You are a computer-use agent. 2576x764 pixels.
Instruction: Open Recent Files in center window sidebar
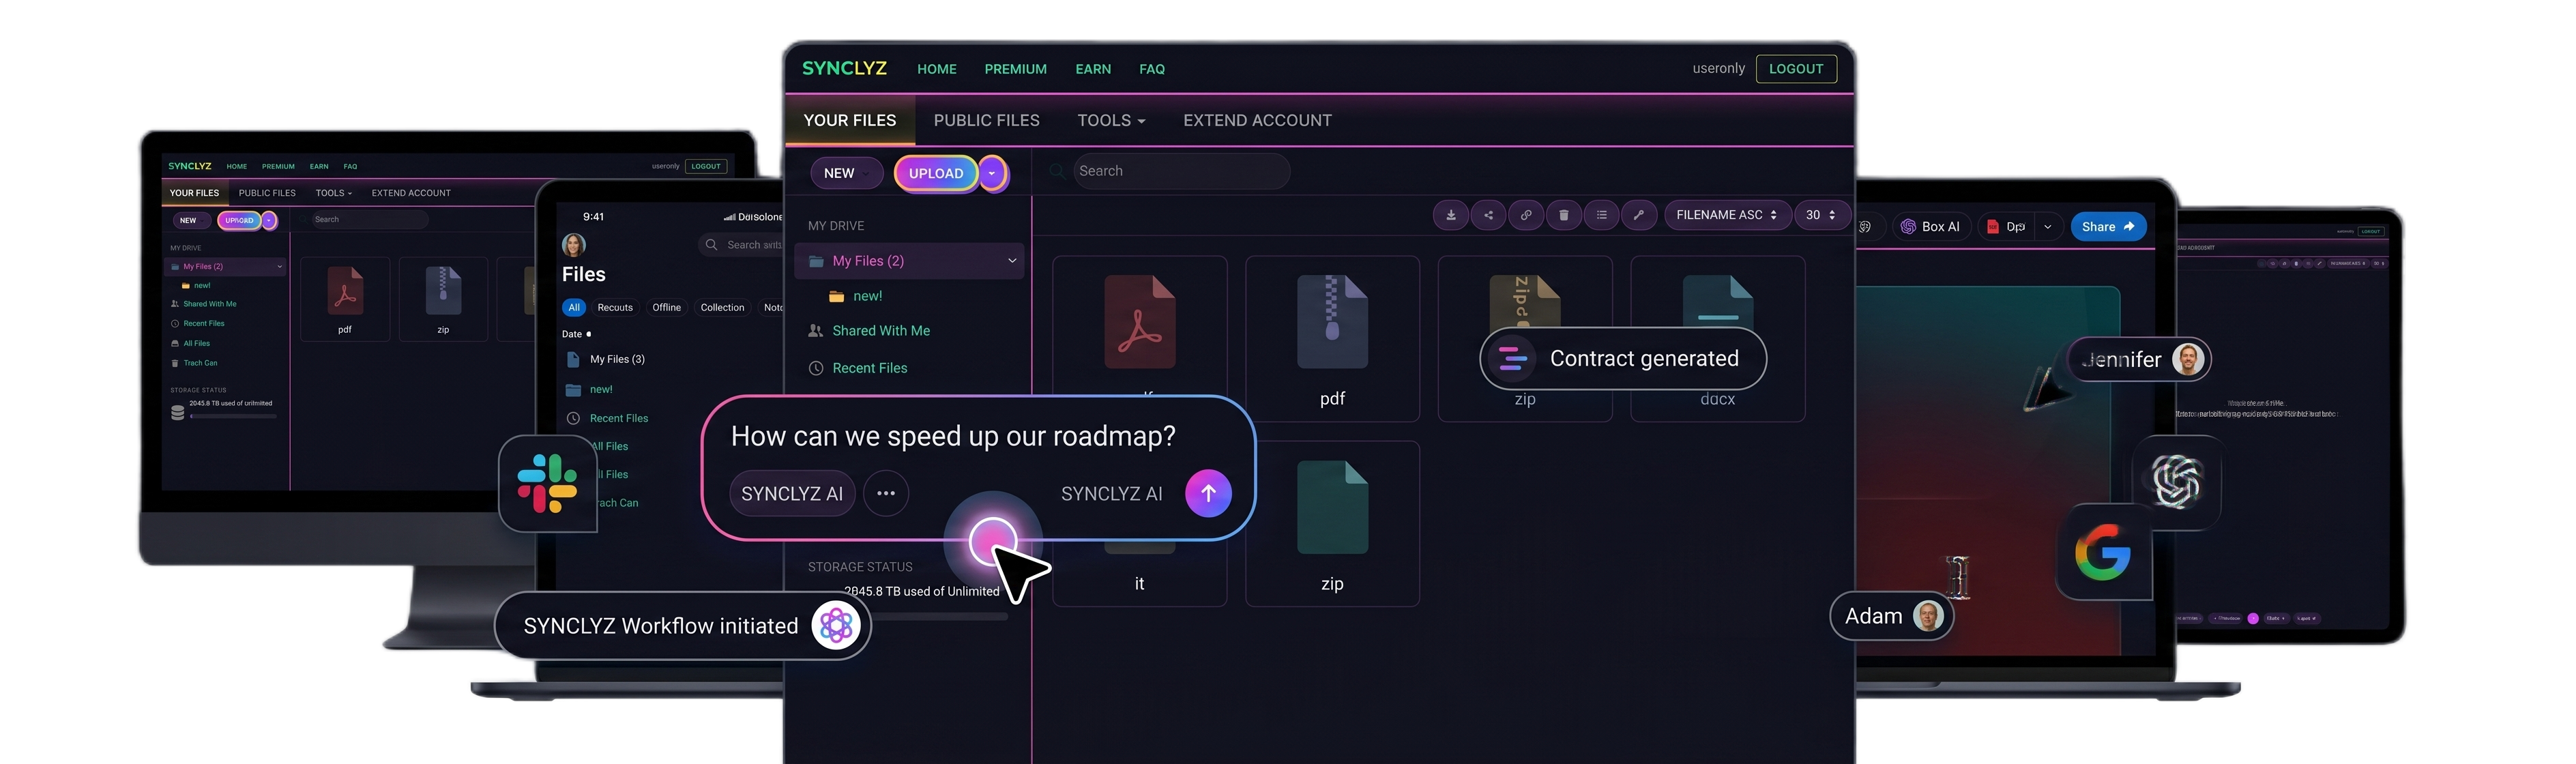[x=869, y=368]
